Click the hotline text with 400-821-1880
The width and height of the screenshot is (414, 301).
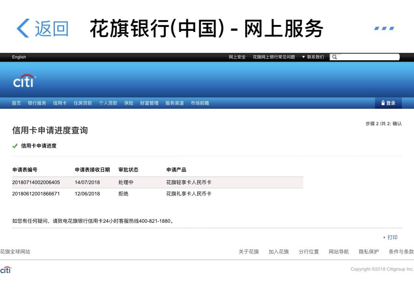click(93, 221)
